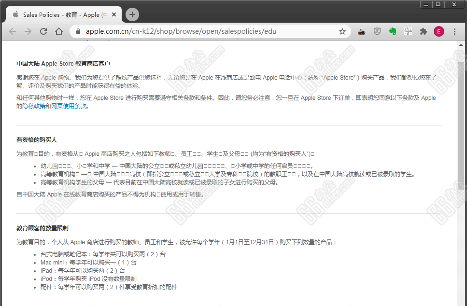Close the Sales Policies tab

(114, 14)
